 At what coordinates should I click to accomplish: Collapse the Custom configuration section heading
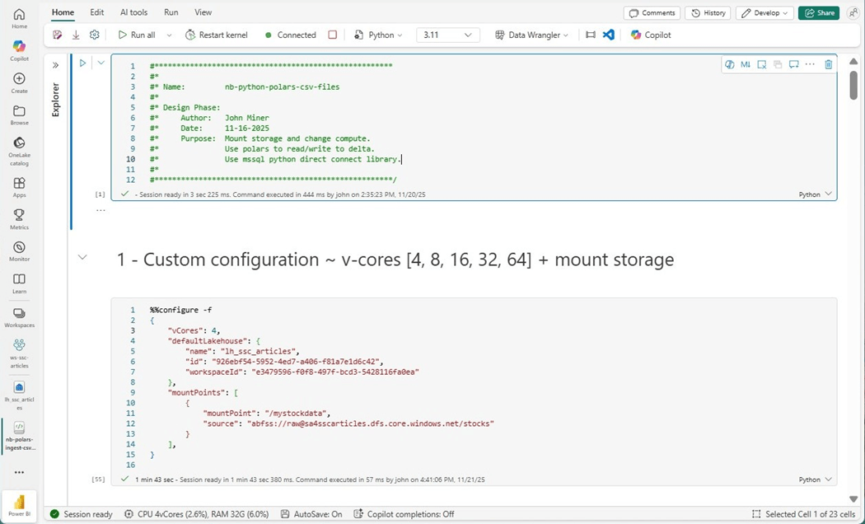click(x=82, y=257)
